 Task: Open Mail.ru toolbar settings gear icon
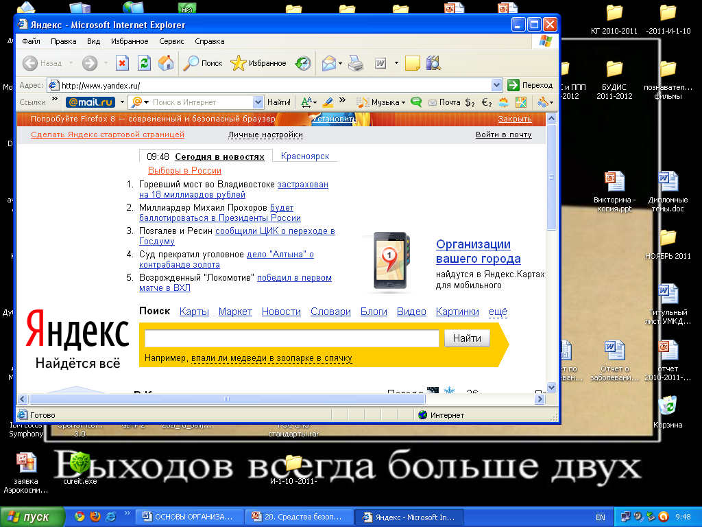click(543, 102)
